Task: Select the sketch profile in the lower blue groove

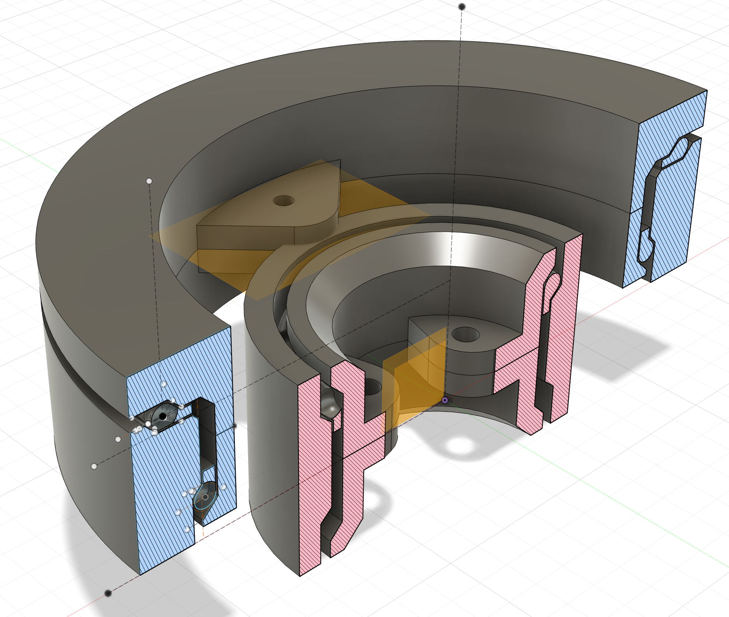Action: coord(205,496)
